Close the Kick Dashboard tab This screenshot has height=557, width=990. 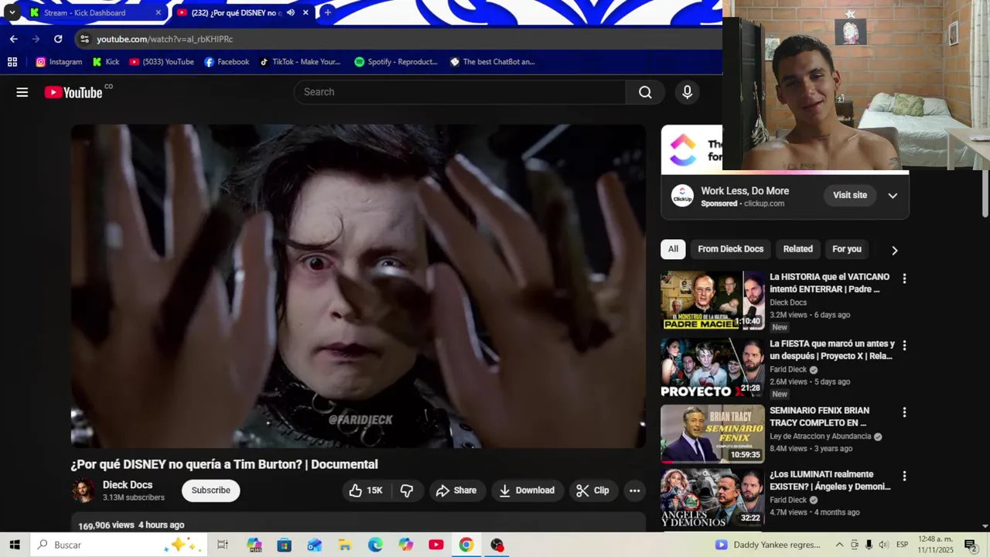[158, 12]
